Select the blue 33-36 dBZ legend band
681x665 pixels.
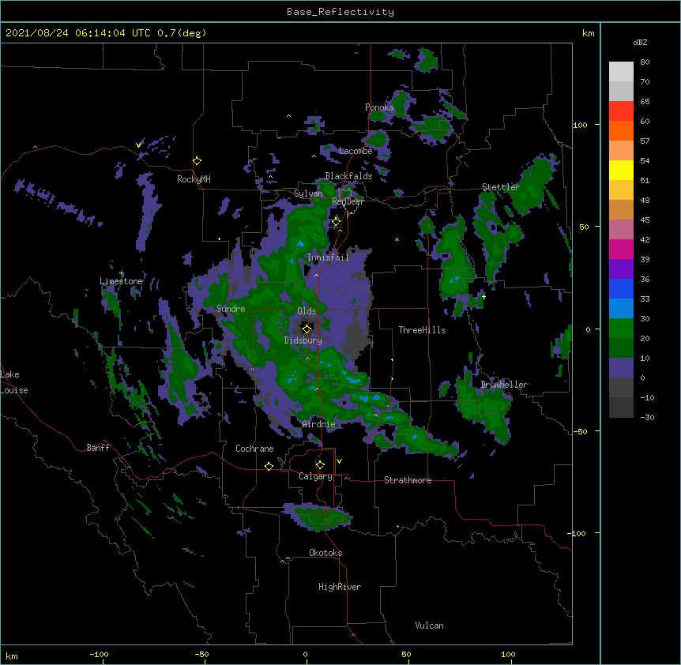(x=621, y=288)
